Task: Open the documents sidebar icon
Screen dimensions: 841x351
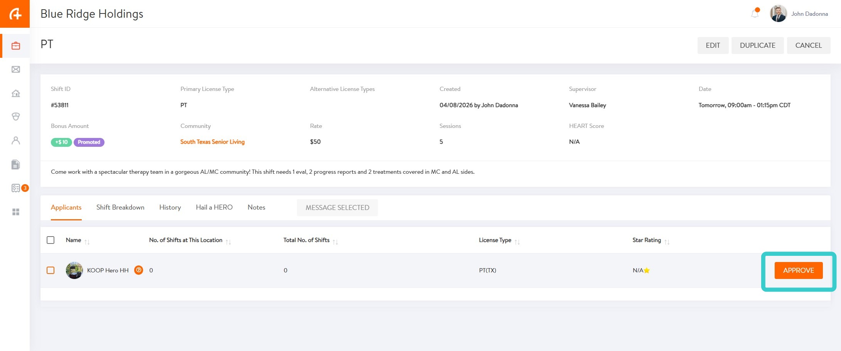Action: pyautogui.click(x=16, y=165)
